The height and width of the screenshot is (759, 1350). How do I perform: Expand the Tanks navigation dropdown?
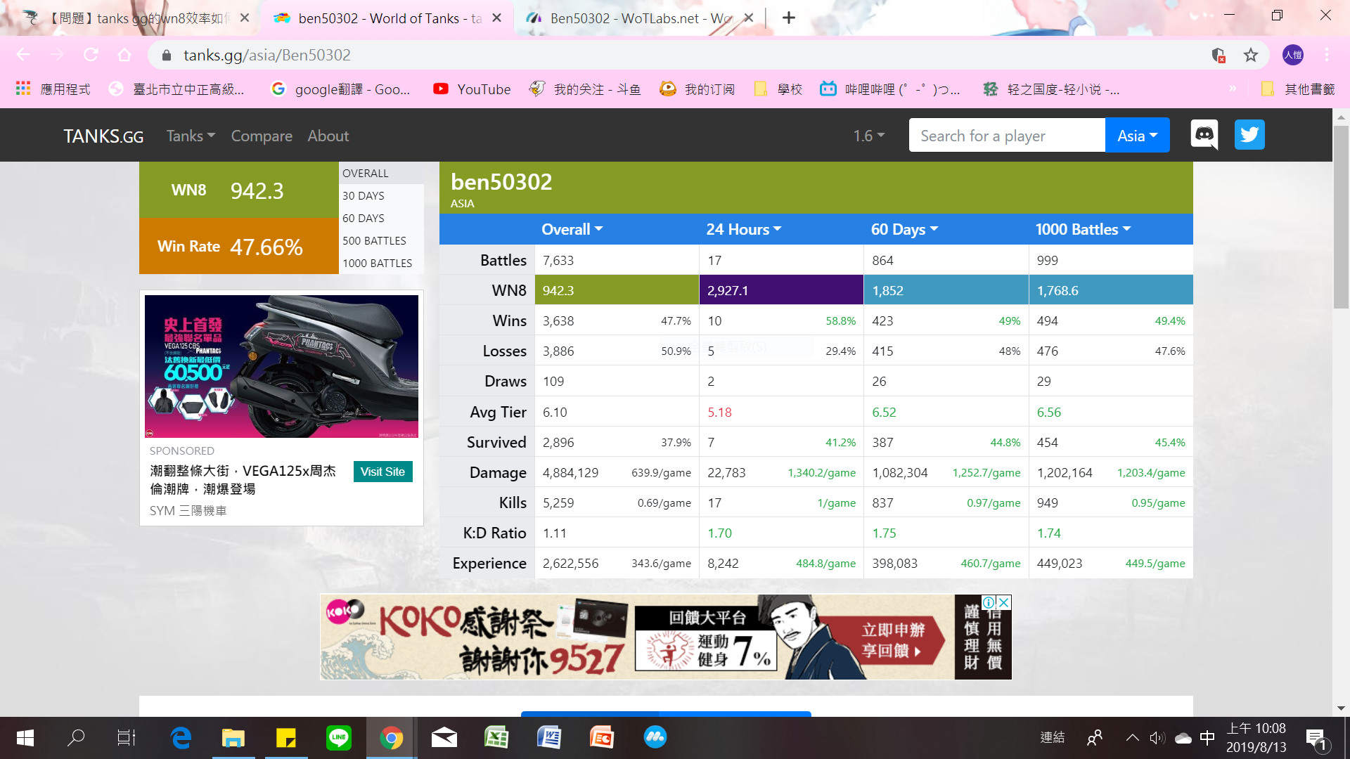(x=191, y=136)
